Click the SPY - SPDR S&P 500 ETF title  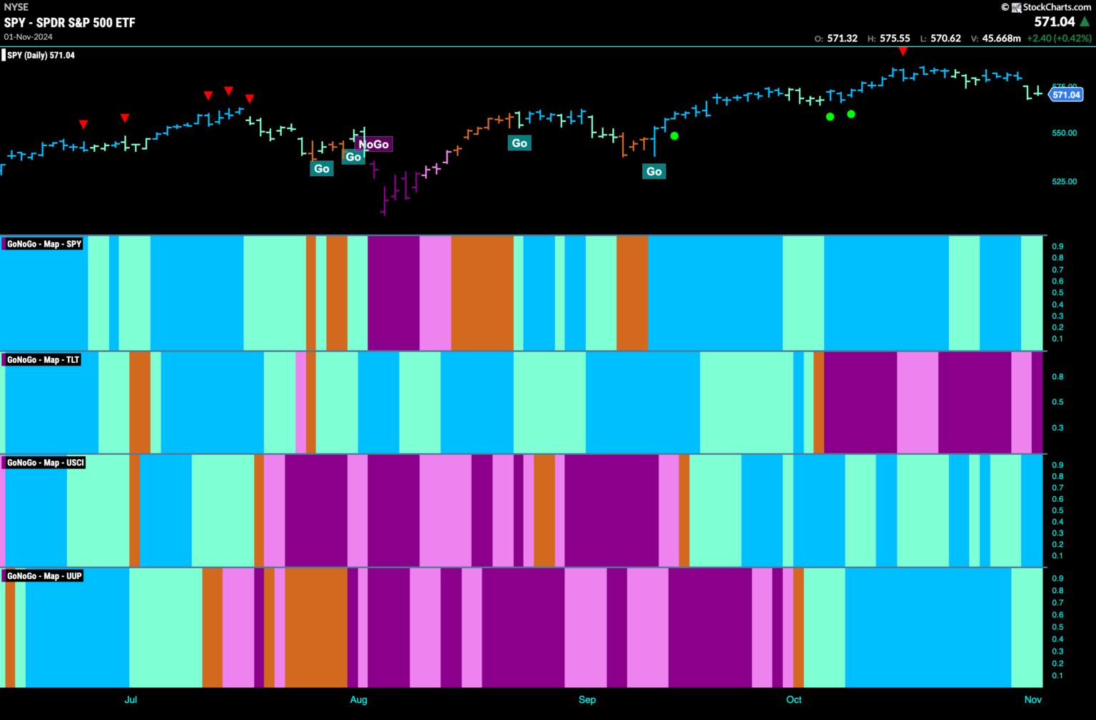pyautogui.click(x=69, y=22)
